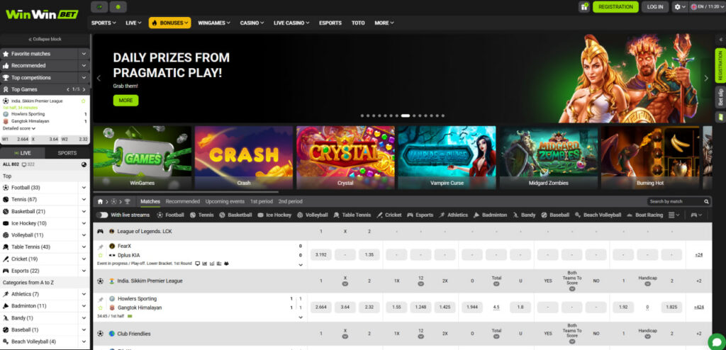
Task: Click the search magnifier icon
Action: [706, 201]
